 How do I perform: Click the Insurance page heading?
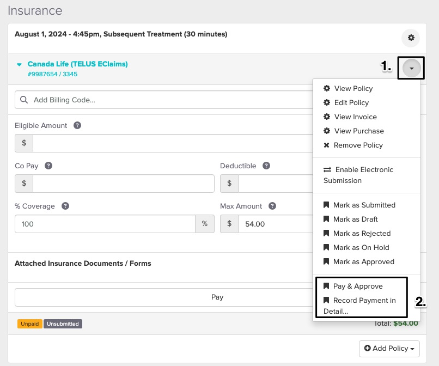35,11
